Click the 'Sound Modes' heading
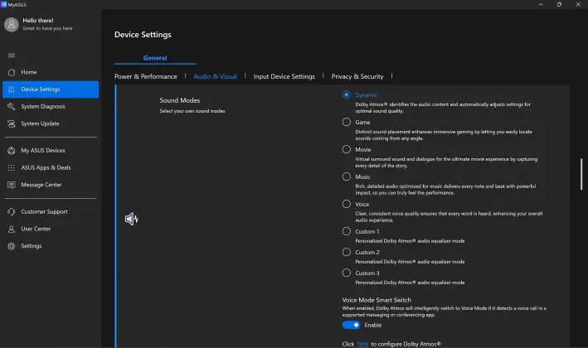 180,100
